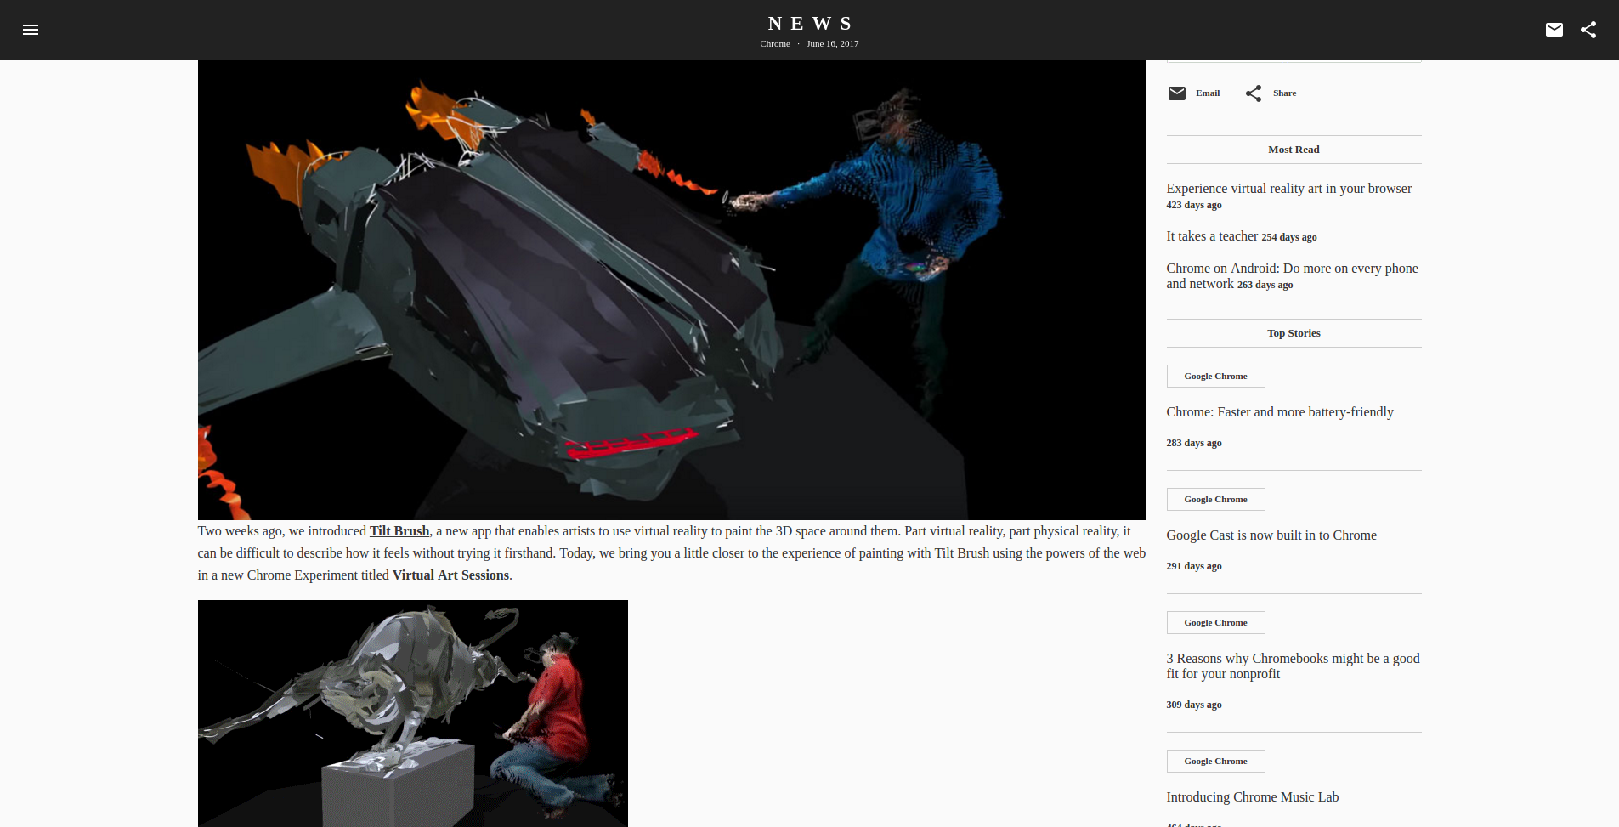Open the NEWS site title
This screenshot has width=1619, height=827.
tap(810, 24)
